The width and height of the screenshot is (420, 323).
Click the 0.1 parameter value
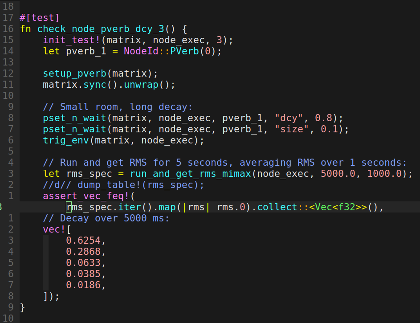pos(330,129)
